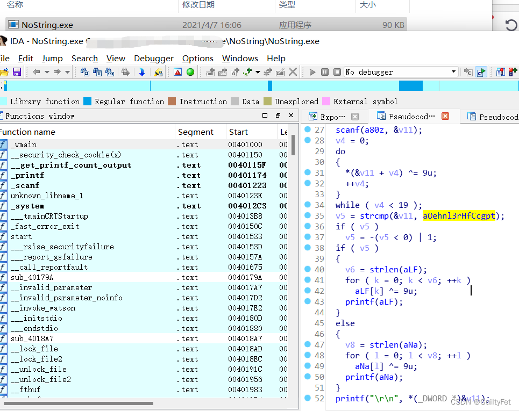The height and width of the screenshot is (411, 519).
Task: Switch to the Exports tab
Action: coord(329,117)
